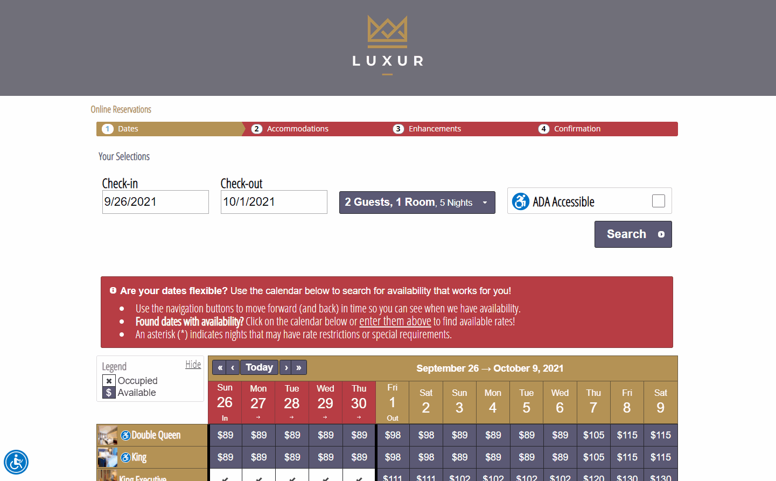The width and height of the screenshot is (776, 481).
Task: Select the Confirmation step
Action: click(577, 129)
